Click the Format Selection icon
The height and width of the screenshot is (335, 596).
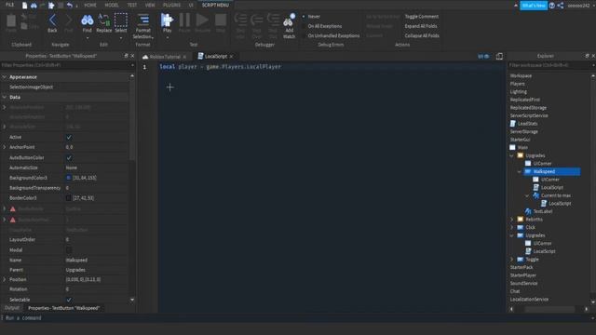(x=143, y=20)
